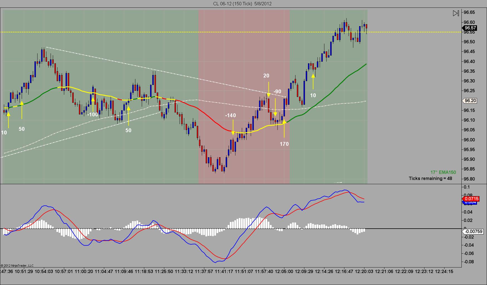Click the 'Ticks remaining = 48' counter text
The height and width of the screenshot is (285, 487).
(x=430, y=178)
